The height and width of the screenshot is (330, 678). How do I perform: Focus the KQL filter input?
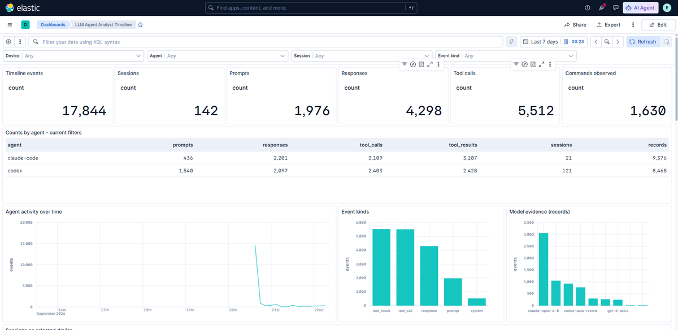pos(266,42)
